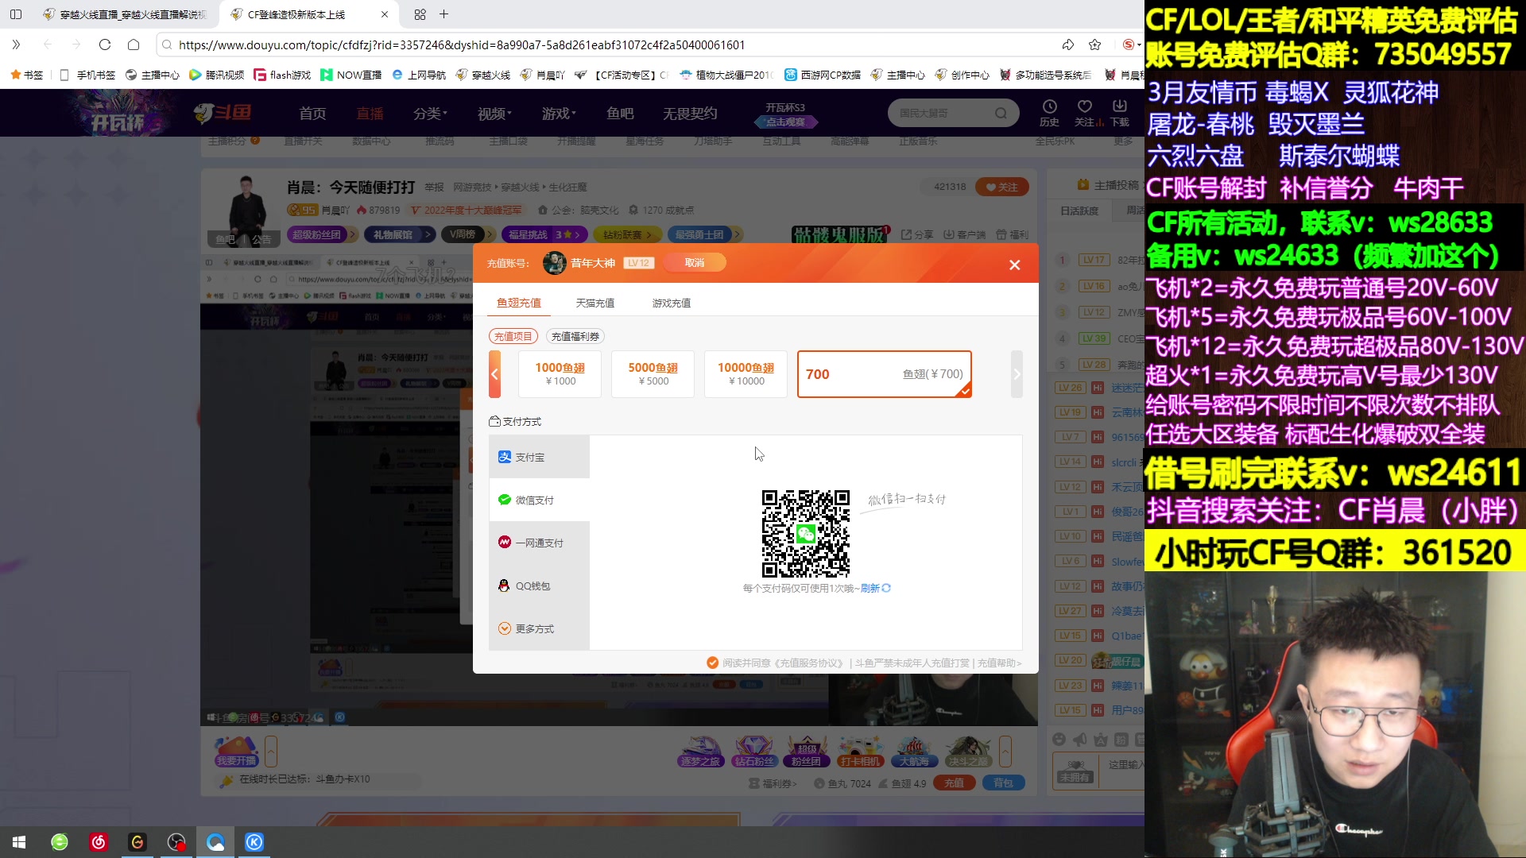The height and width of the screenshot is (858, 1526).
Task: Click the Douyu search magnifier icon
Action: 1001,114
